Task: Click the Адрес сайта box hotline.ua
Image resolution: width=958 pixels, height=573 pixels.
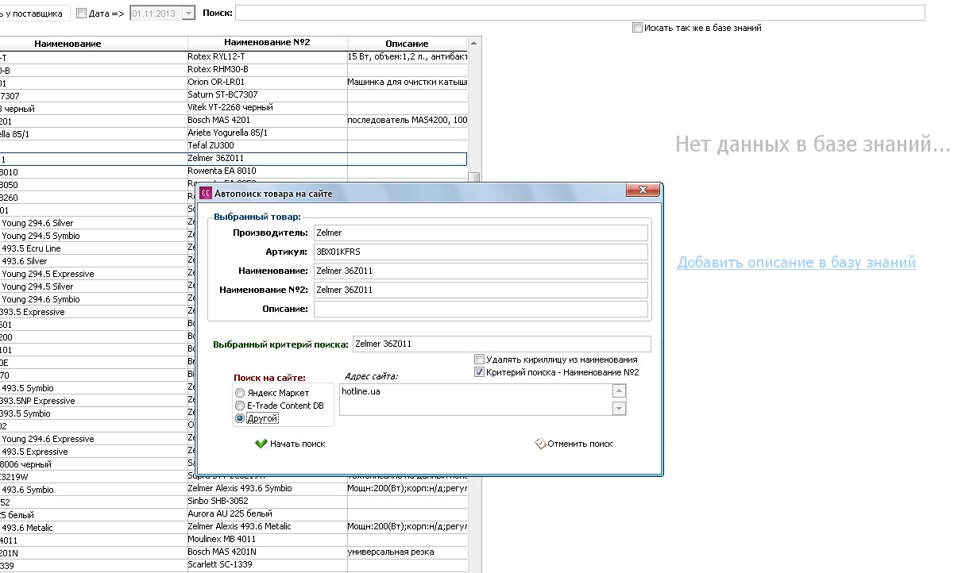Action: (x=476, y=399)
